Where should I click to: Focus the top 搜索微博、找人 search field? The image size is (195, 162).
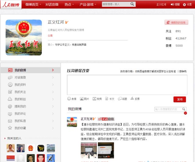tap(116, 4)
